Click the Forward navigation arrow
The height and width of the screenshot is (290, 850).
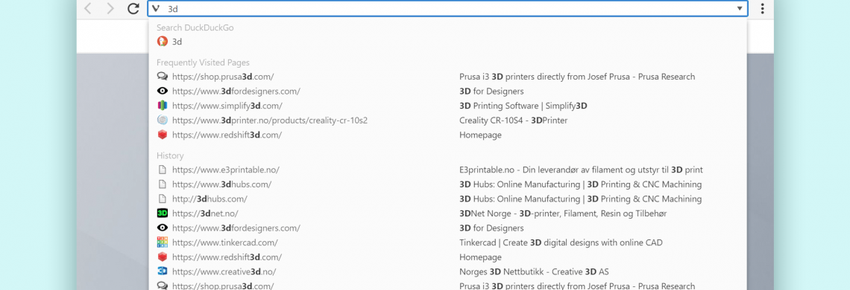(x=110, y=8)
